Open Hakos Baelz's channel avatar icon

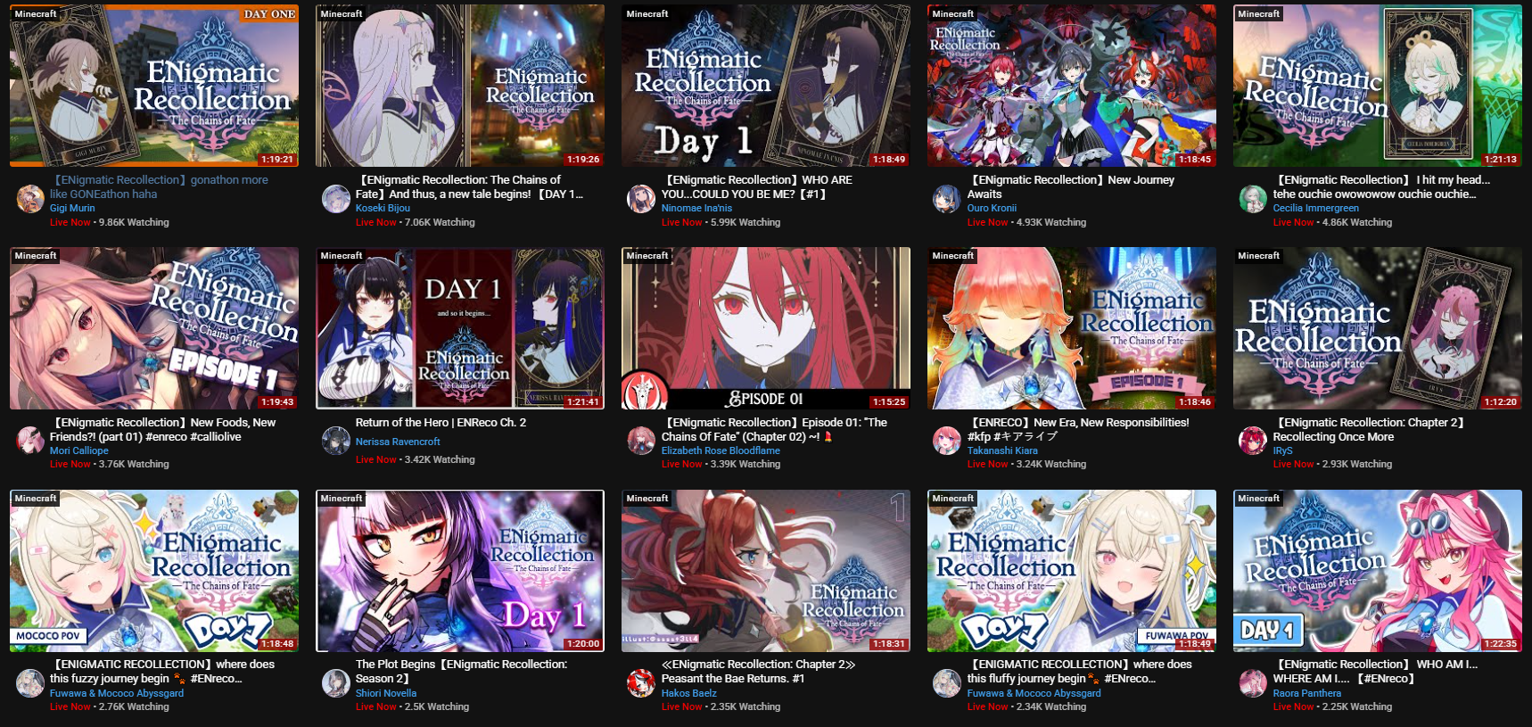point(641,683)
